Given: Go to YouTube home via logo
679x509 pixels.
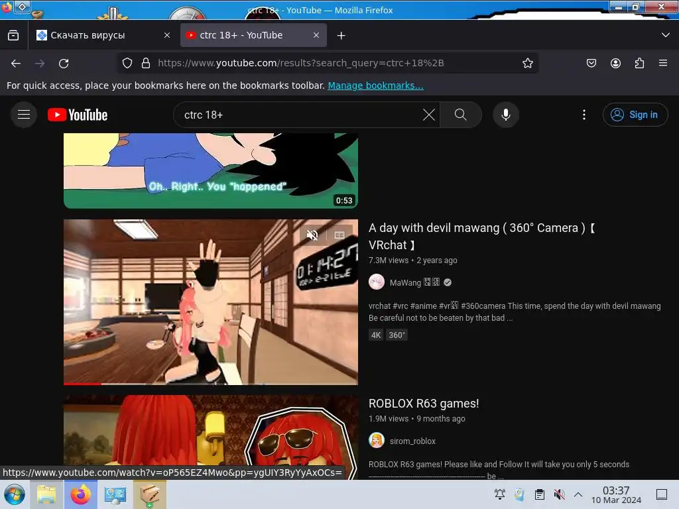Looking at the screenshot, I should (78, 115).
